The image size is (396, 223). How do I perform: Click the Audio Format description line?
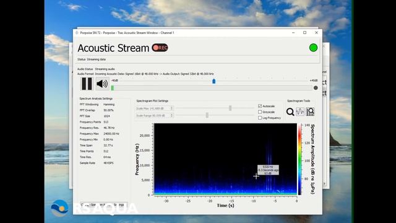click(x=145, y=74)
